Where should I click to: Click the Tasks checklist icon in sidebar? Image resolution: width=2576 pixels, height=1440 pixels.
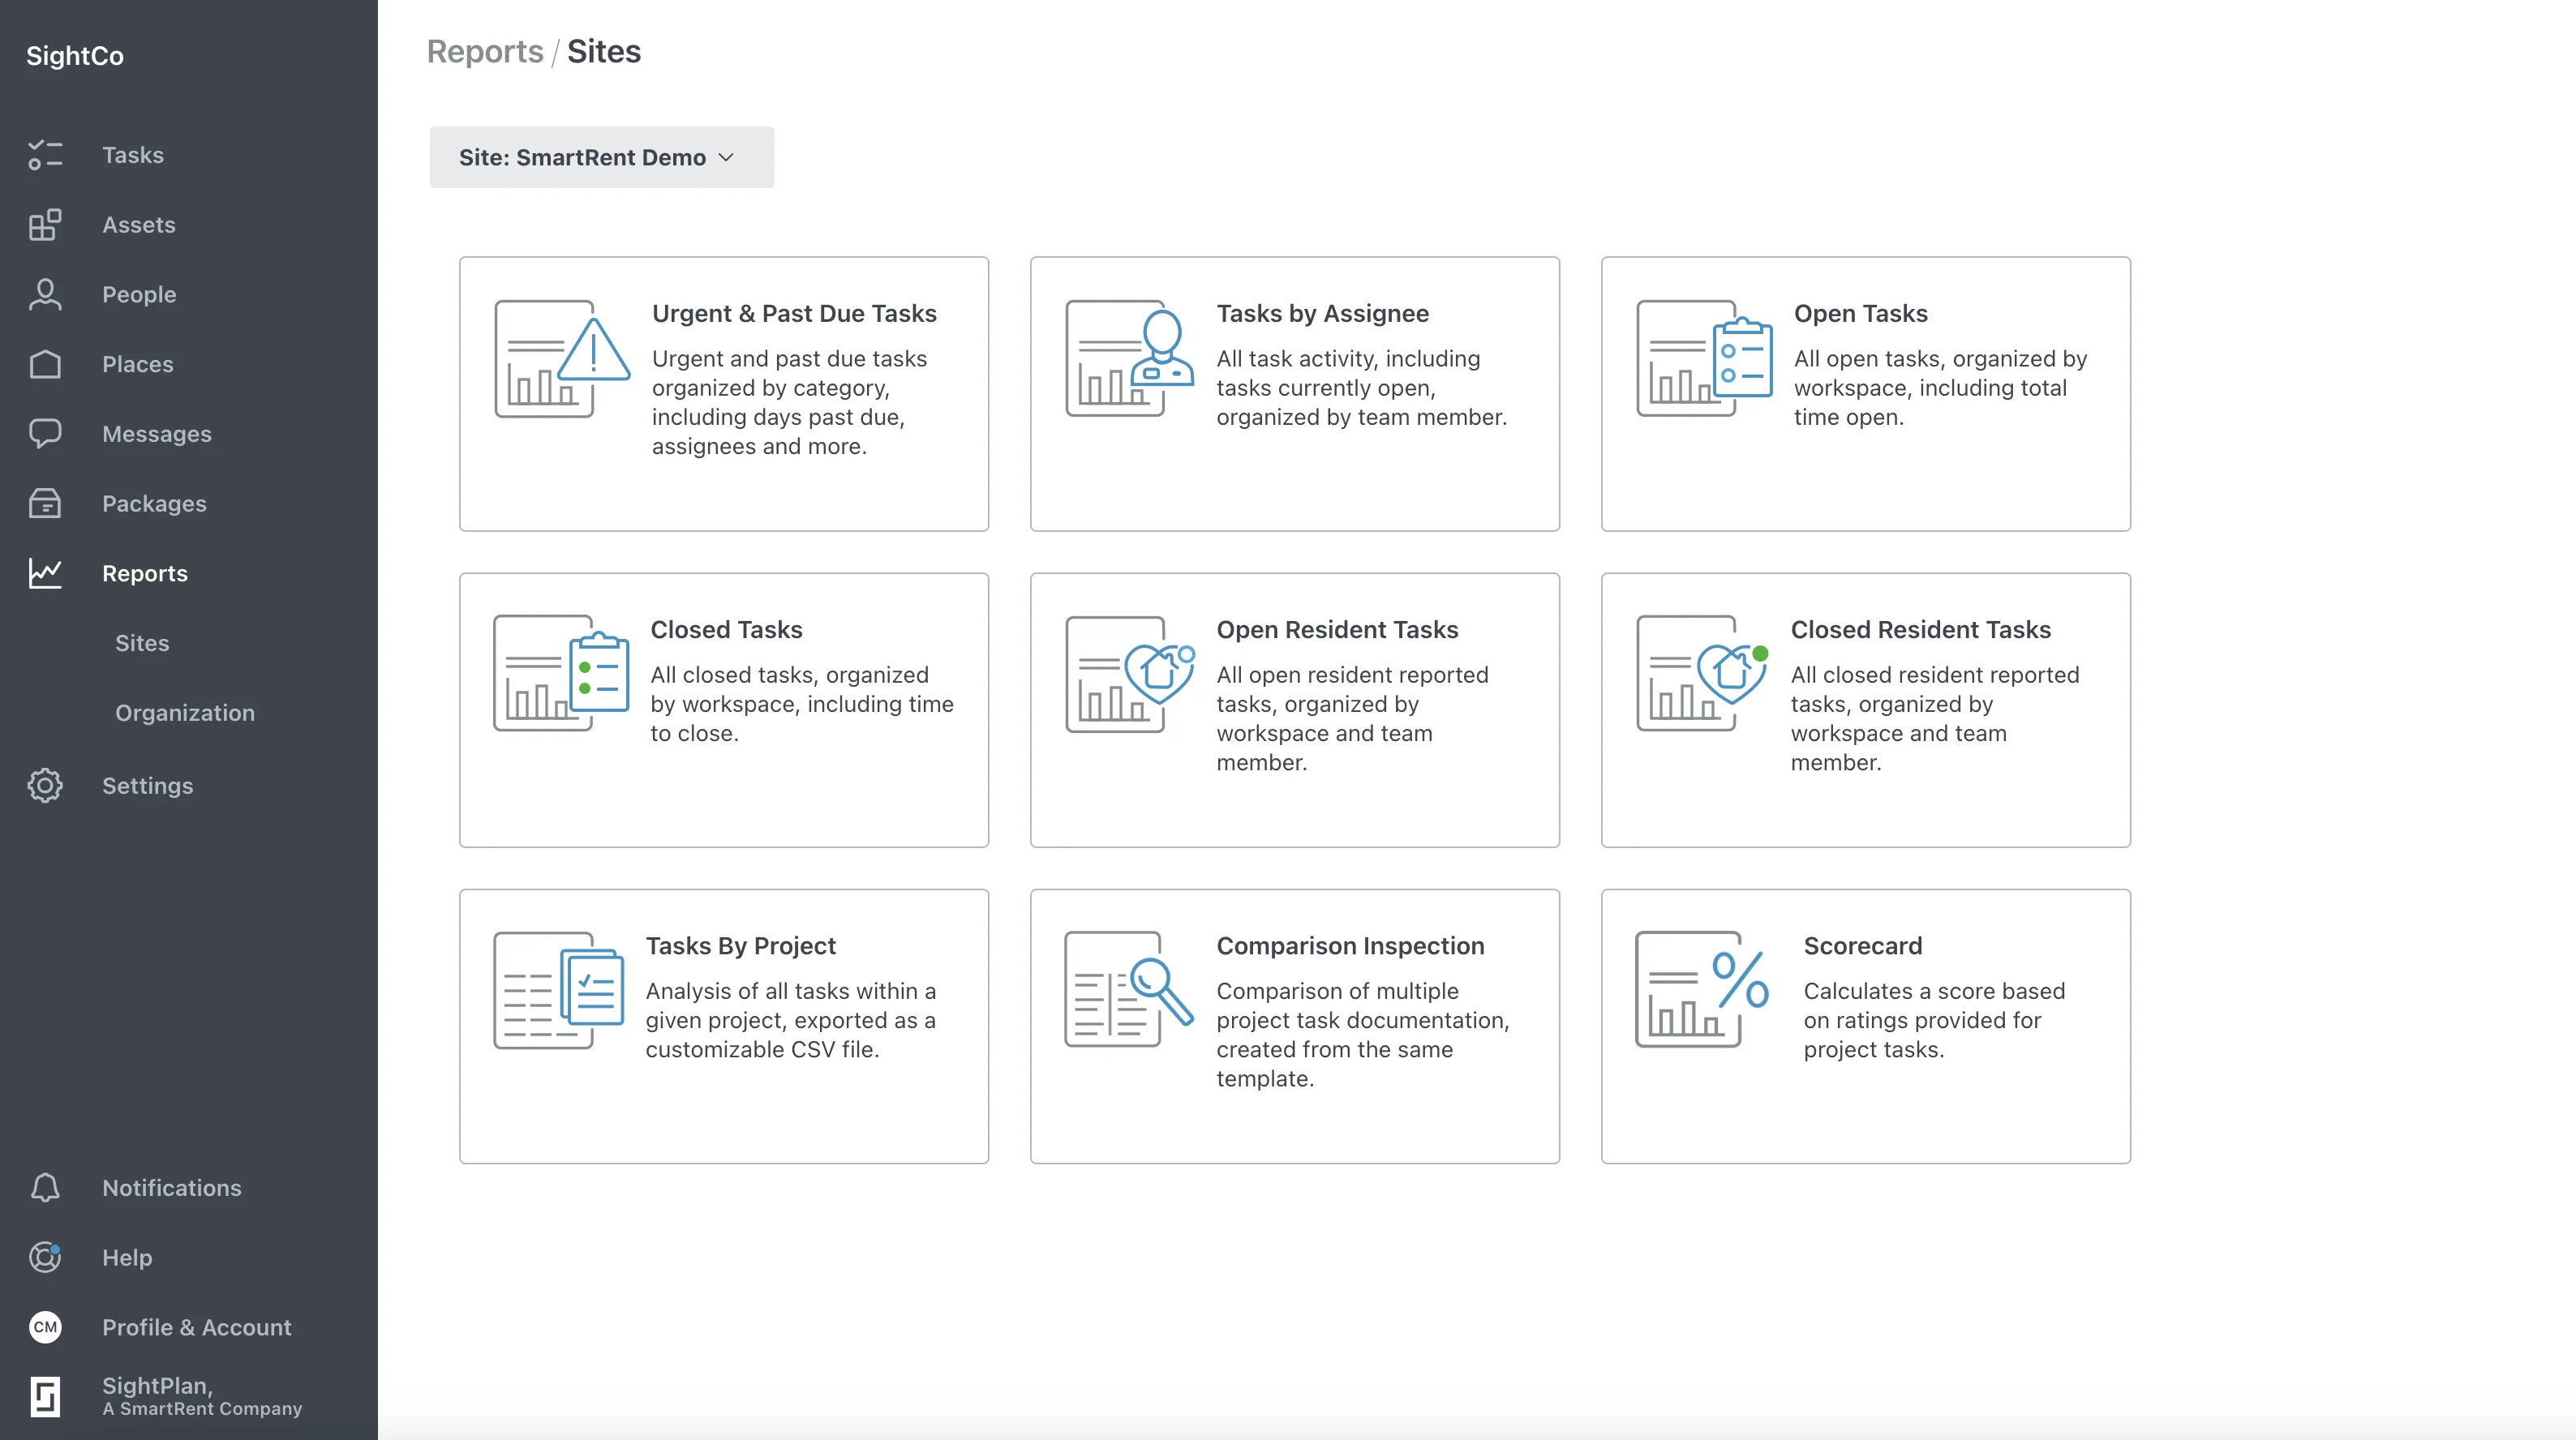tap(45, 155)
